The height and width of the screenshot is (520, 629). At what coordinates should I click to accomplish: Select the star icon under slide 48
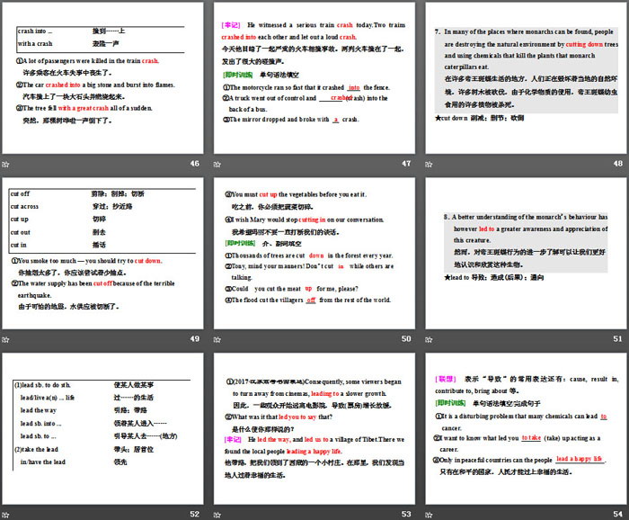tap(429, 164)
